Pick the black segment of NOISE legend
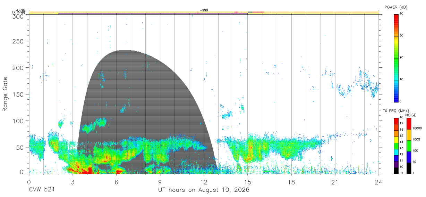Viewport: 426px width, 197px height. pyautogui.click(x=408, y=168)
